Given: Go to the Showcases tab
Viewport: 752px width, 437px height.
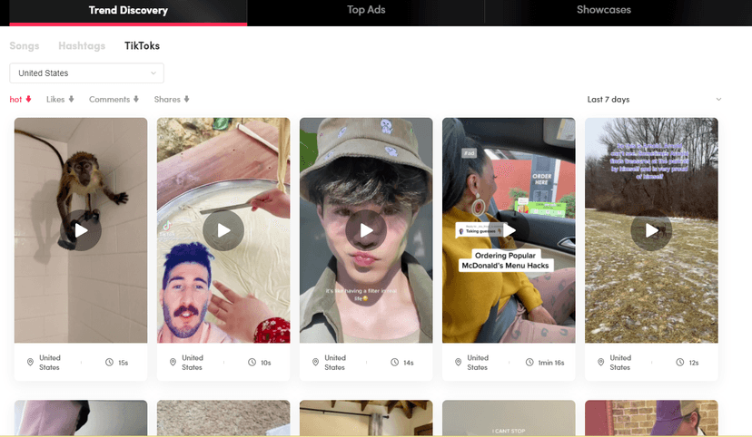Looking at the screenshot, I should (x=604, y=10).
